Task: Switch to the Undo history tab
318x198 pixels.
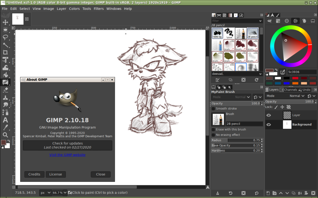Action: (x=305, y=90)
